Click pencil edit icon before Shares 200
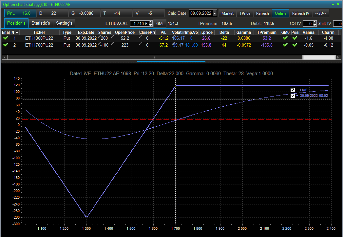Viewport: 343px width, 237px height. point(99,36)
